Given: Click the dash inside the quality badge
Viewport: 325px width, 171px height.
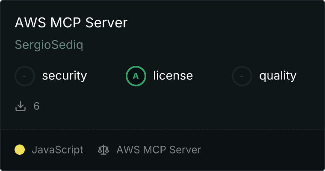Looking at the screenshot, I should tap(242, 77).
